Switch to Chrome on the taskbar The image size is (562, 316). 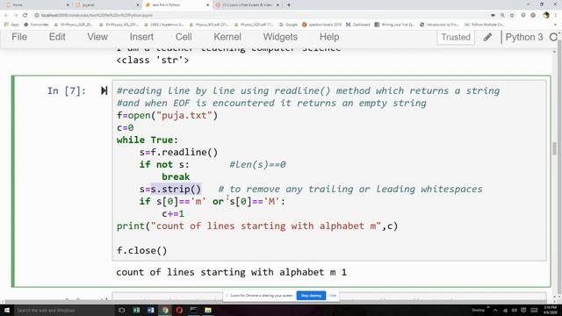tap(165, 310)
